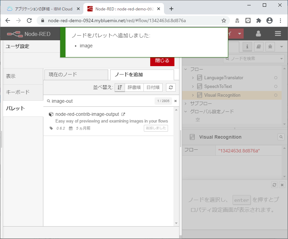Open the information sidebar tab
Viewport: 288px width, 239px height.
pos(247,47)
